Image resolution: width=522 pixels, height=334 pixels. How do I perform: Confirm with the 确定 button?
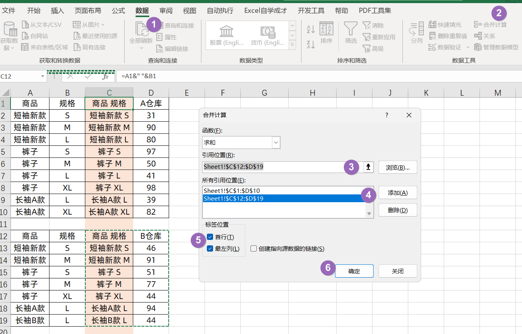(x=354, y=271)
